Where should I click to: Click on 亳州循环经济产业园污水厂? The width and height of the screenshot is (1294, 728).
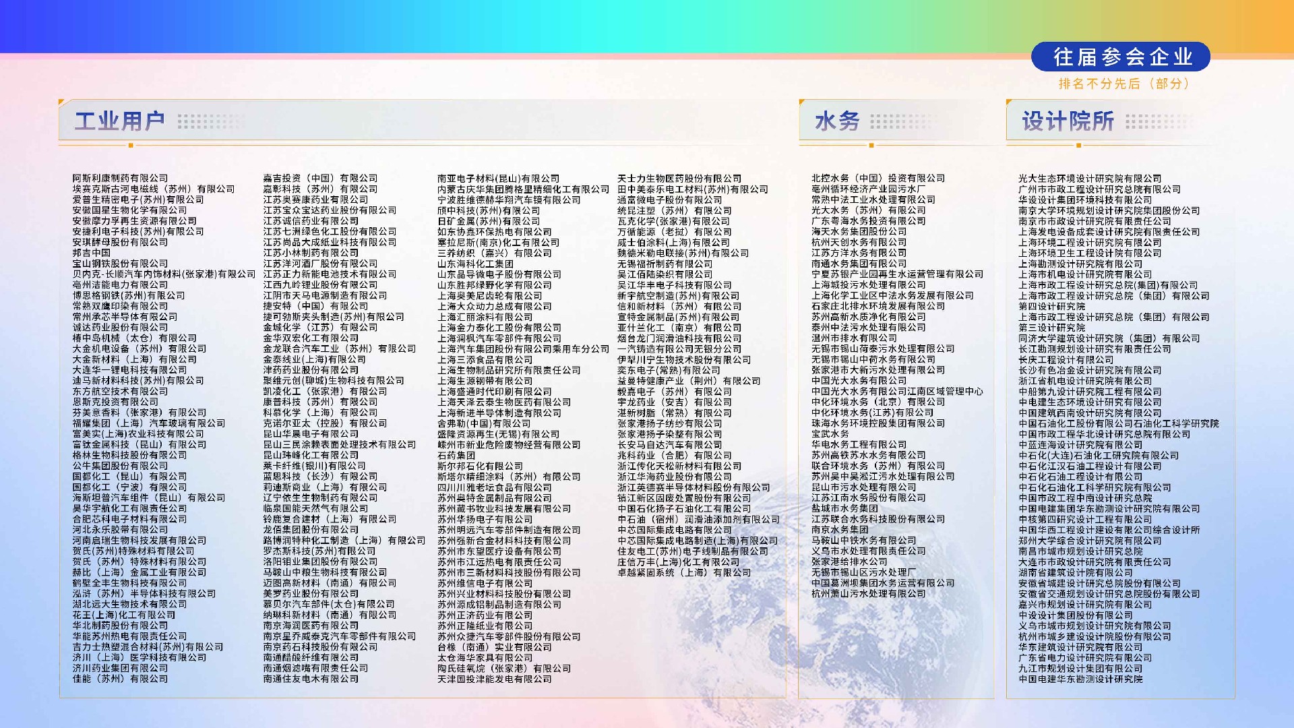click(x=869, y=189)
